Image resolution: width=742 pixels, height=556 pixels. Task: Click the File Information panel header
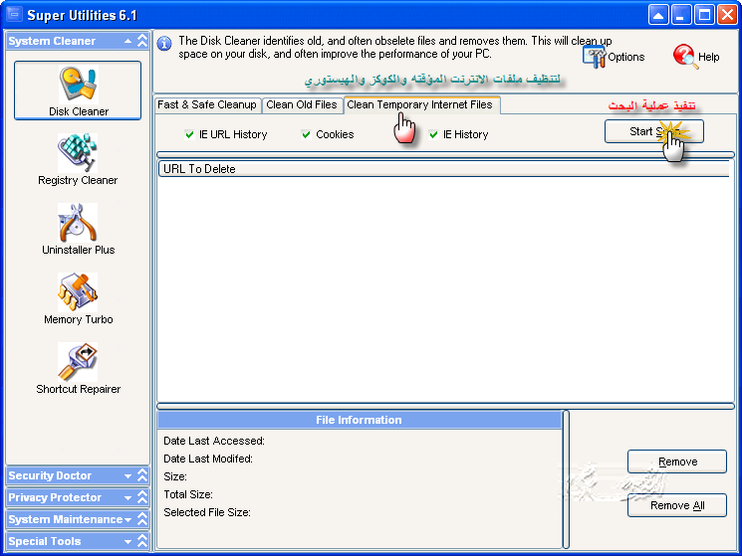point(360,420)
